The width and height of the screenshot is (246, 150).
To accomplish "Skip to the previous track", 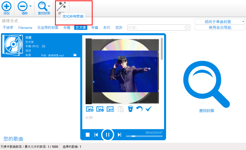I will [x=96, y=135].
